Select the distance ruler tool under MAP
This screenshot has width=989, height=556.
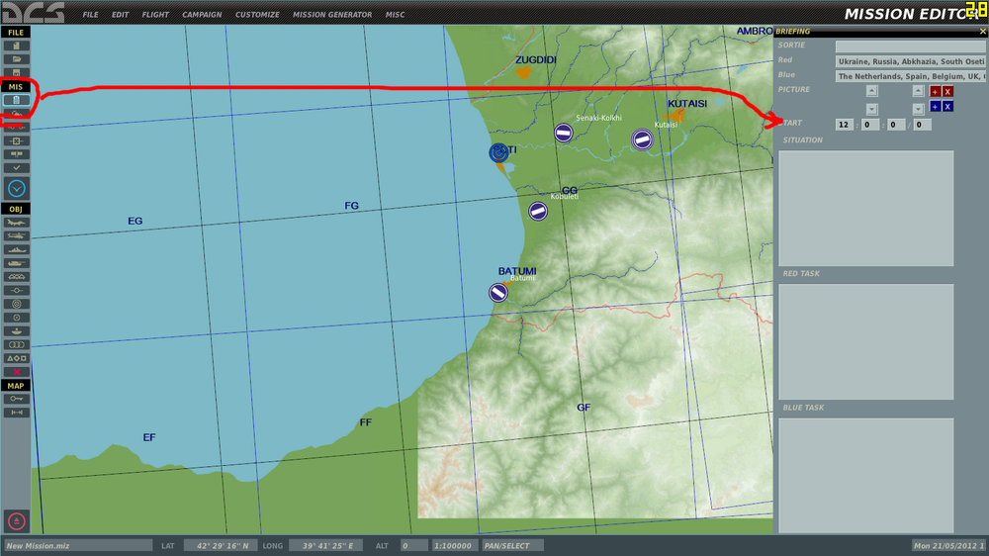(x=17, y=413)
